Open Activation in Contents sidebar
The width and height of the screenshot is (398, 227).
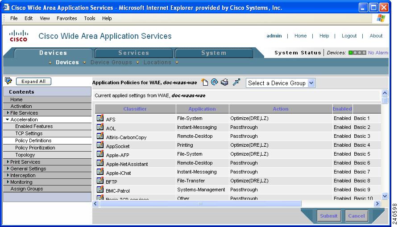21,106
